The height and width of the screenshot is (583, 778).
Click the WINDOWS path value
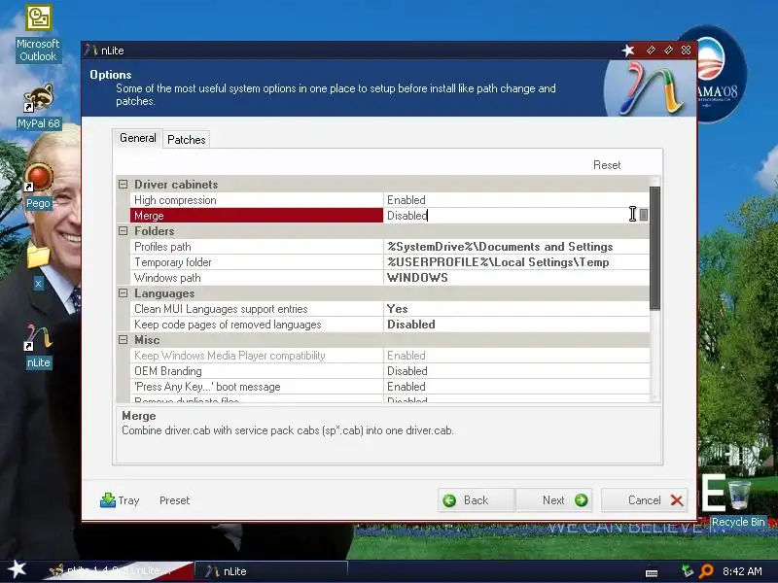tap(516, 278)
